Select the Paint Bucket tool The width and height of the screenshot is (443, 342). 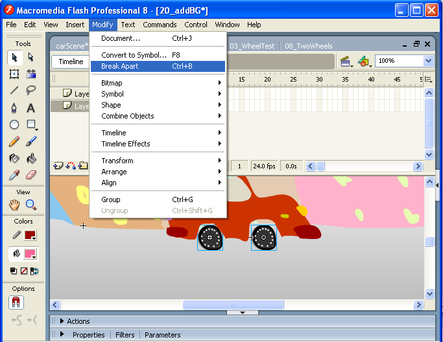(30, 158)
